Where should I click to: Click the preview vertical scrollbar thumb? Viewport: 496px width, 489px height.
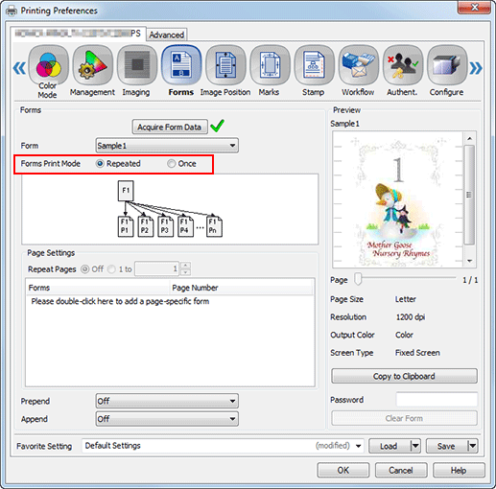click(x=469, y=195)
